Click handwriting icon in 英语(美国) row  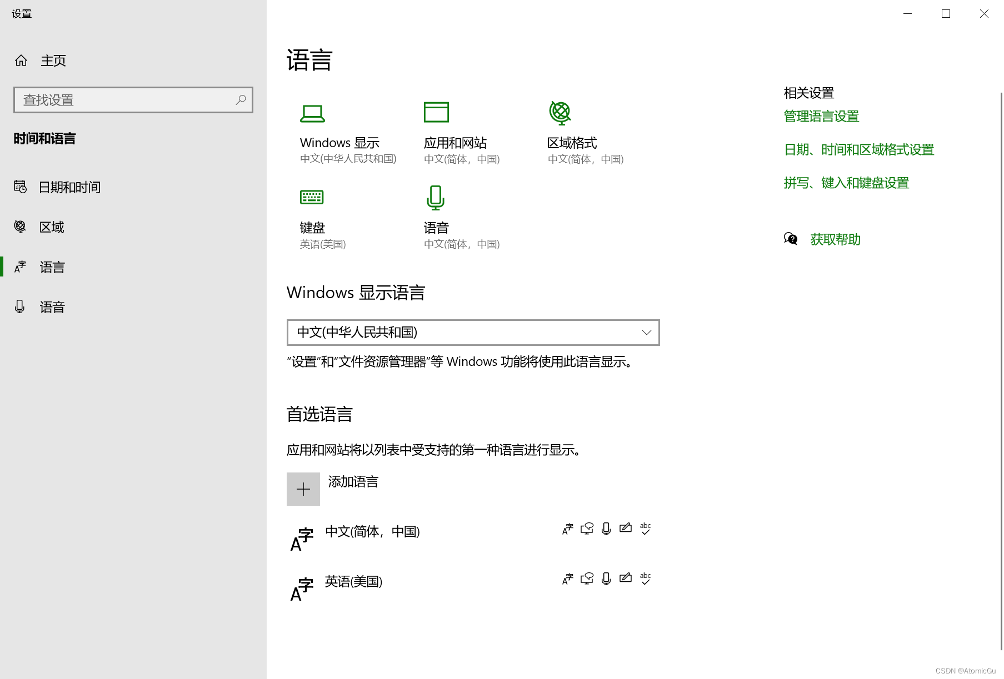tap(626, 578)
